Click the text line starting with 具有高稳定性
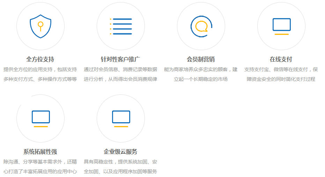The height and width of the screenshot is (177, 325). point(120,162)
